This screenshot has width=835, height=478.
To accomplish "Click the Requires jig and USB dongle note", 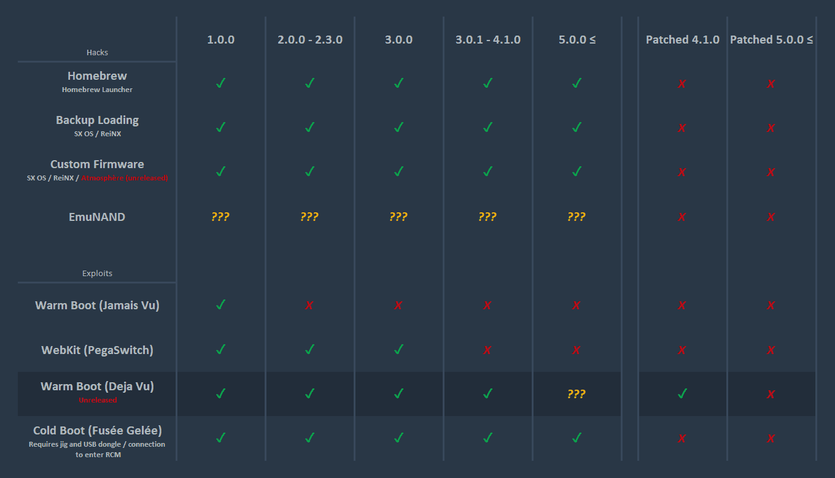I will (97, 450).
